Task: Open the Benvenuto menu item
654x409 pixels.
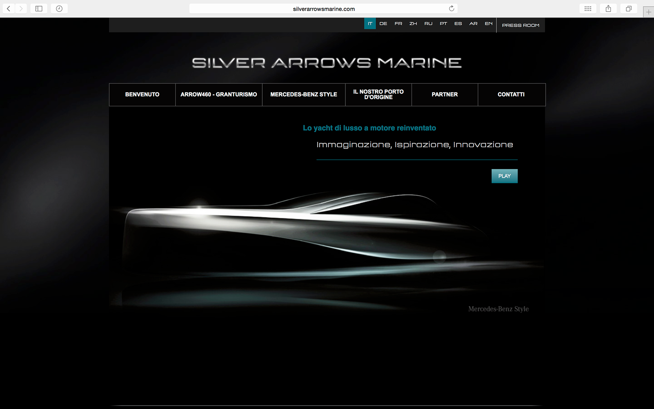Action: (x=142, y=94)
